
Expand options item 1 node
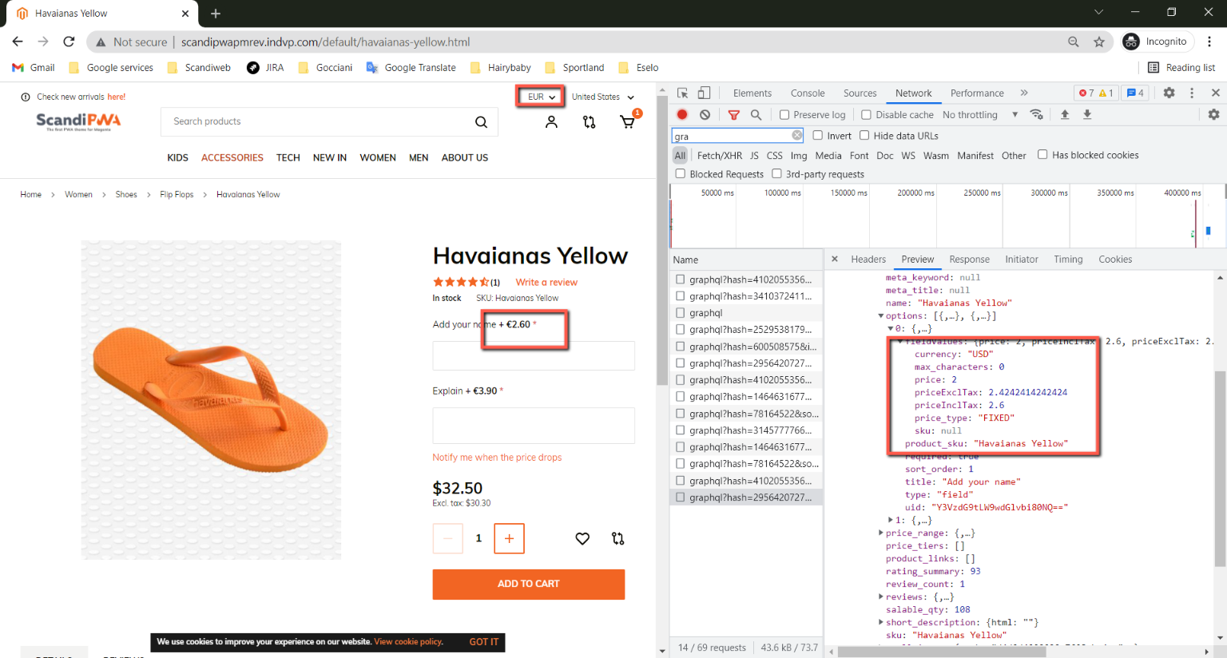[x=891, y=521]
